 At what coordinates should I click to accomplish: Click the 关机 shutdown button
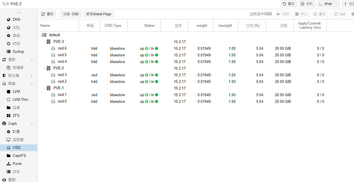(x=307, y=4)
